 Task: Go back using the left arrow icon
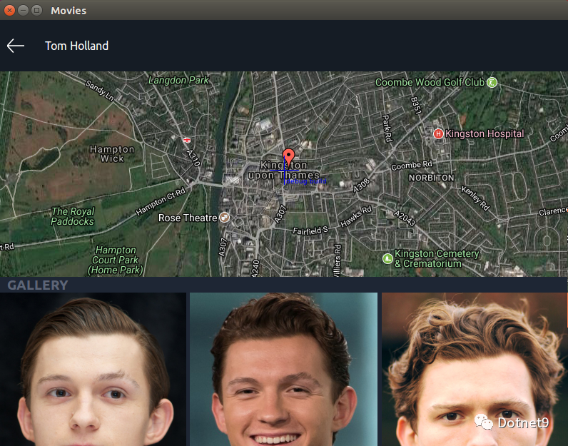16,46
